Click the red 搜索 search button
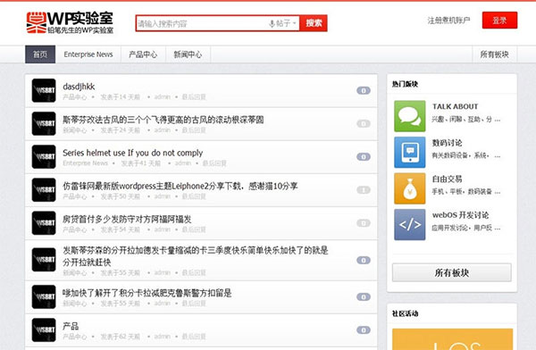 point(314,23)
